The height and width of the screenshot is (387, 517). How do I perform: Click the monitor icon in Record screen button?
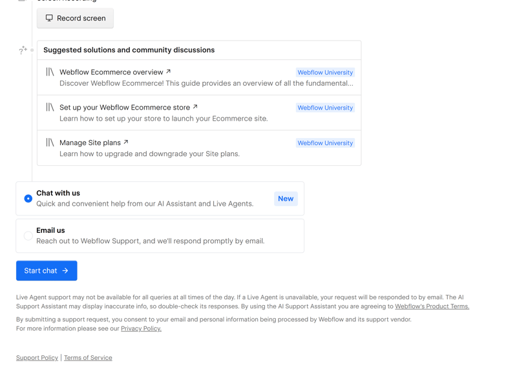[x=49, y=18]
